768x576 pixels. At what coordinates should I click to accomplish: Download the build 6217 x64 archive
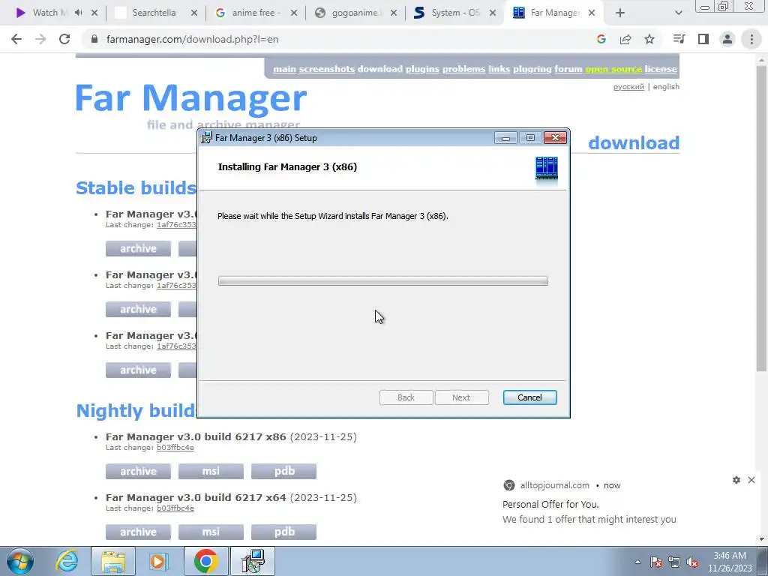click(138, 532)
